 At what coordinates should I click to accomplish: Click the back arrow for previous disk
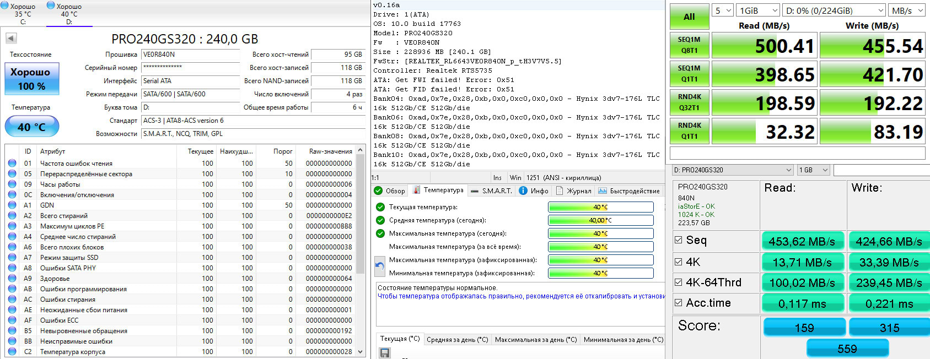[11, 38]
